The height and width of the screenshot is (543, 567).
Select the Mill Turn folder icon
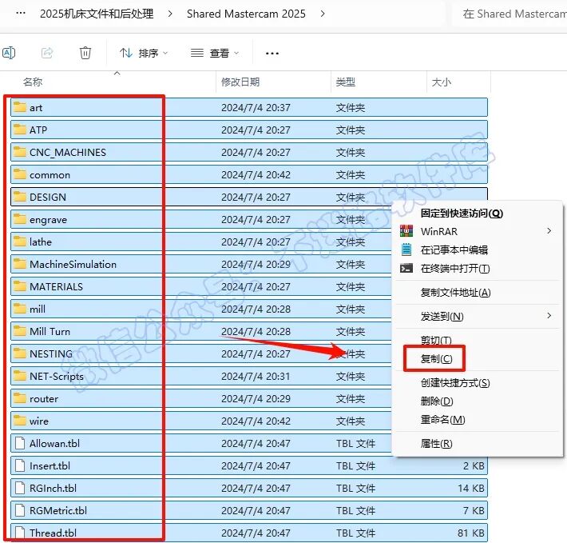click(19, 331)
